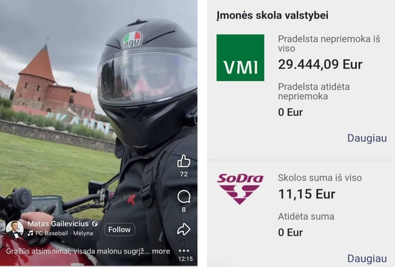402x267 pixels.
Task: Follow Matas Gailevicius
Action: 120,230
